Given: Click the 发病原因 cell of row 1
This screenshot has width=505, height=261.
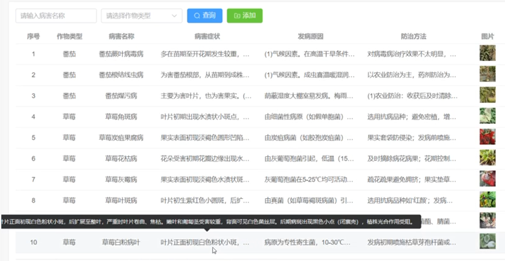Looking at the screenshot, I should click(x=309, y=54).
